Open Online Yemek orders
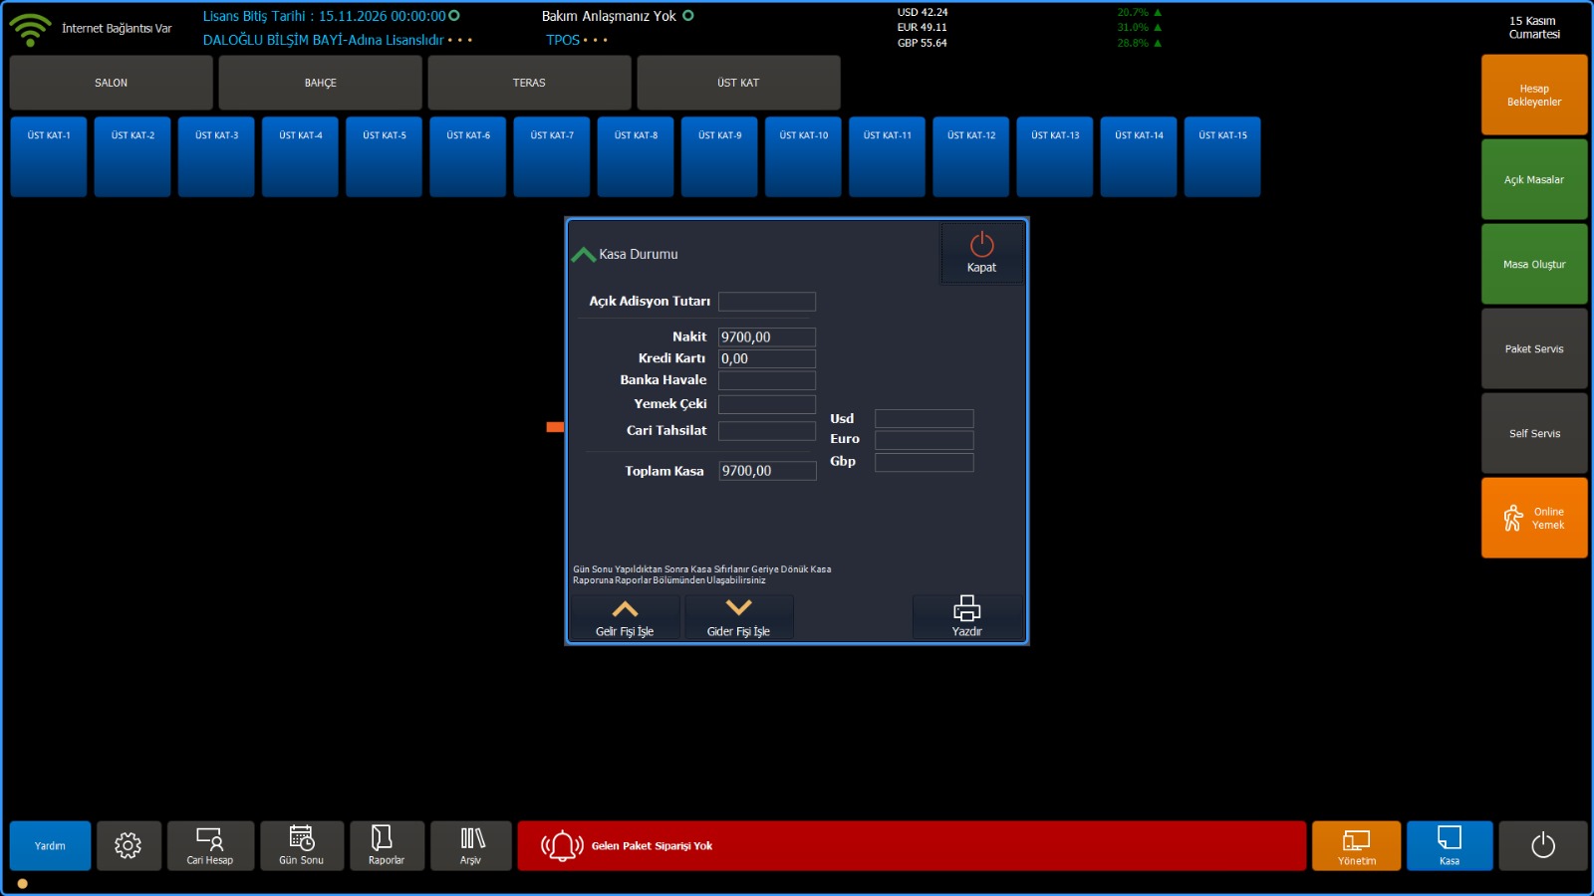 [1533, 518]
